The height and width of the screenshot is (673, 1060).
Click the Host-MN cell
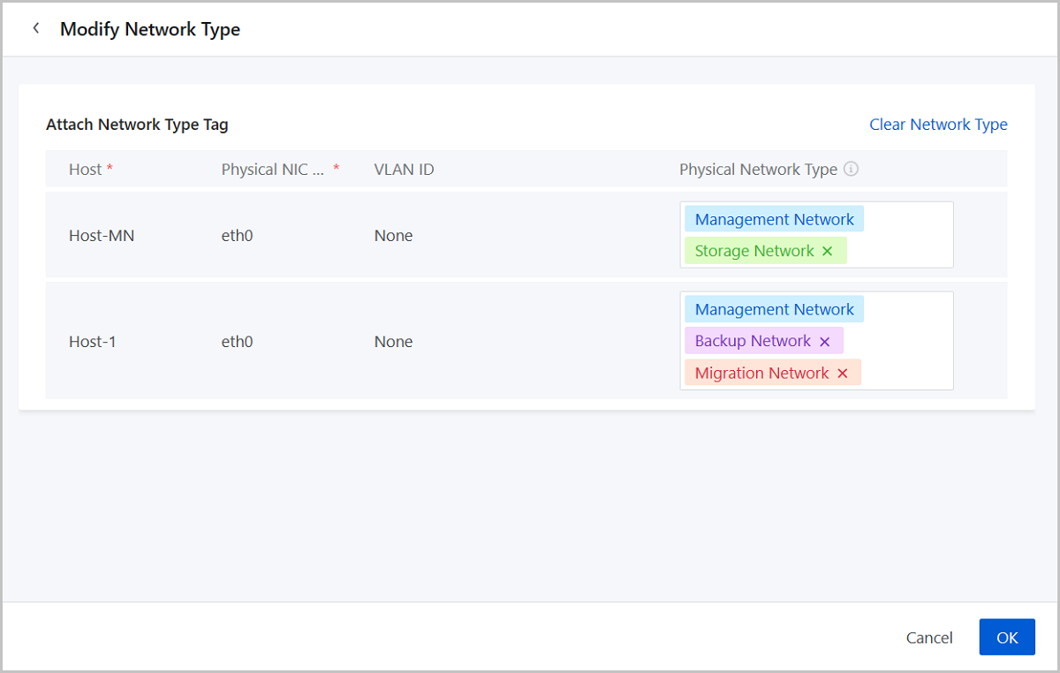[x=102, y=236]
